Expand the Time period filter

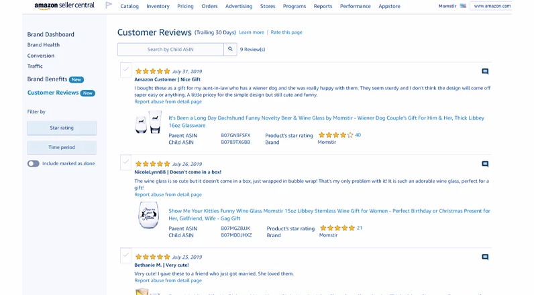(62, 147)
